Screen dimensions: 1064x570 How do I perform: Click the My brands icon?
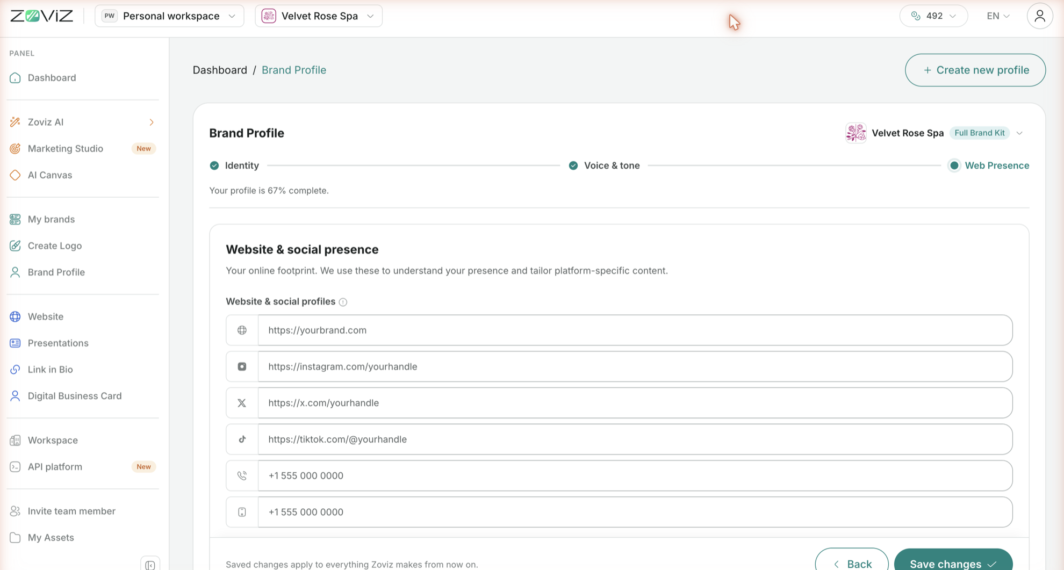click(x=15, y=219)
